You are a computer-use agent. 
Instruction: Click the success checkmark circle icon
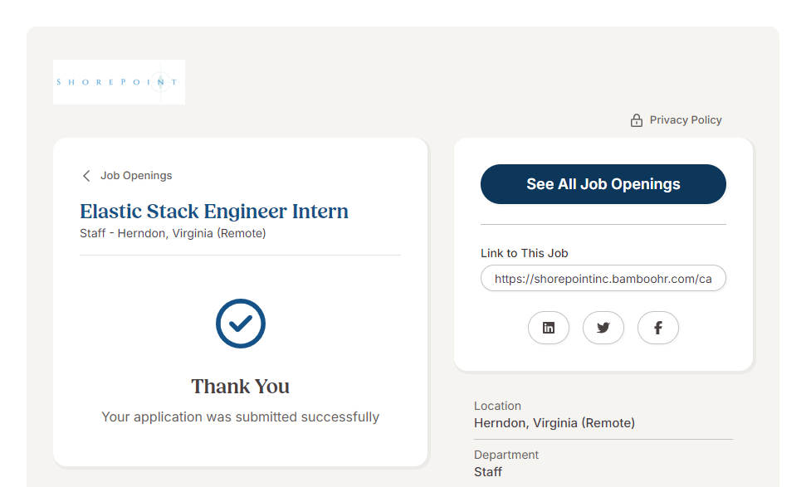(x=241, y=324)
